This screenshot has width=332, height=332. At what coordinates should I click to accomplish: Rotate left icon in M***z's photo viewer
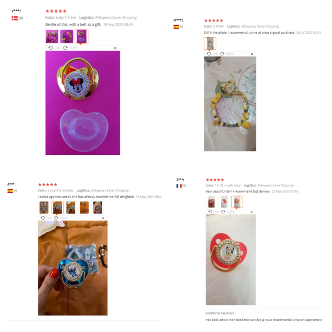[209, 54]
